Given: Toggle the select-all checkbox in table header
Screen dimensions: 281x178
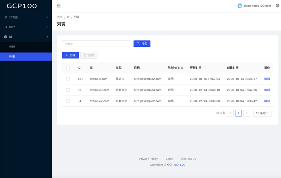Looking at the screenshot, I should click(x=68, y=68).
